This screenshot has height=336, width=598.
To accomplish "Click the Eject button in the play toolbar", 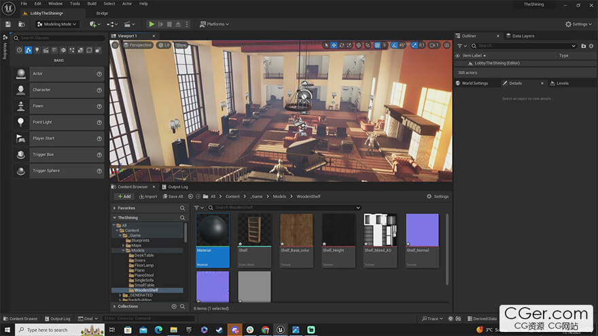I will (178, 24).
